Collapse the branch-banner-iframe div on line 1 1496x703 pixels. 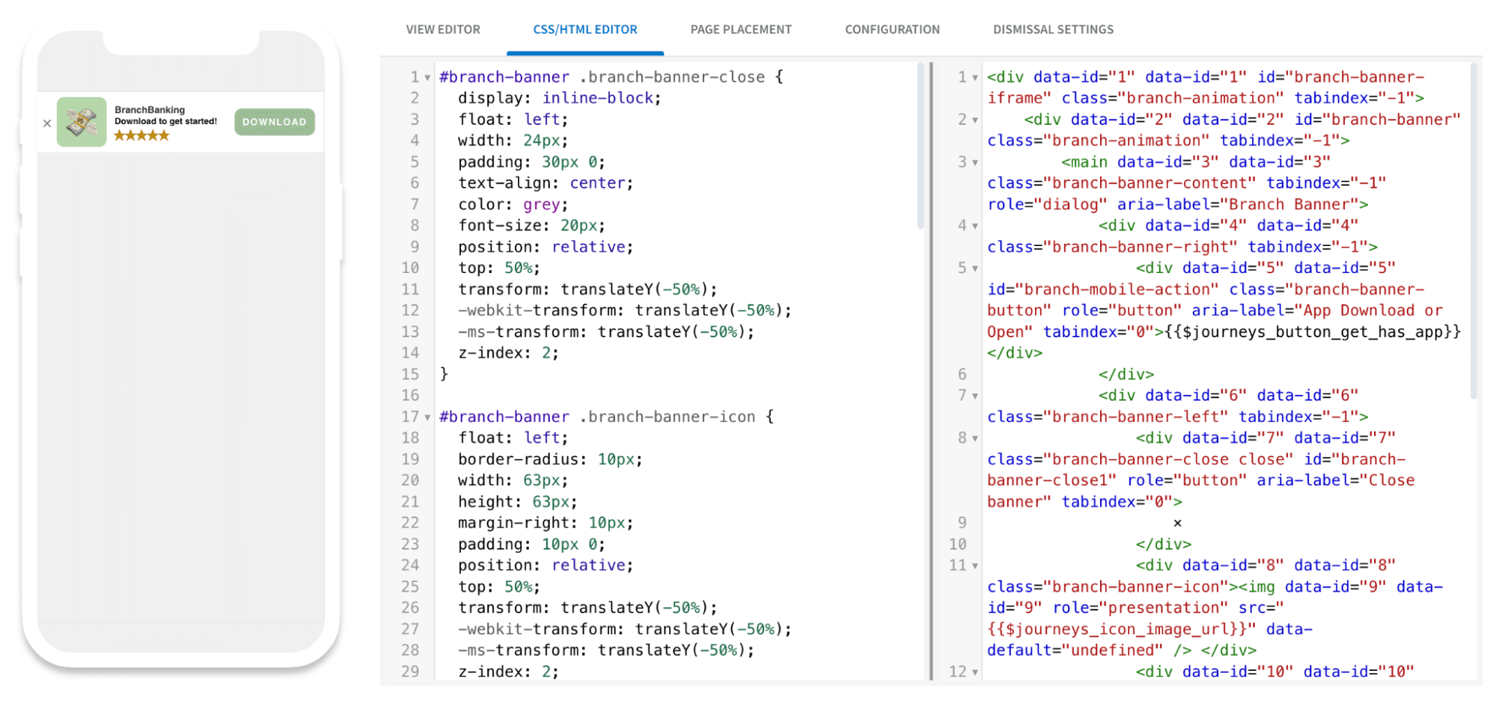click(x=974, y=76)
